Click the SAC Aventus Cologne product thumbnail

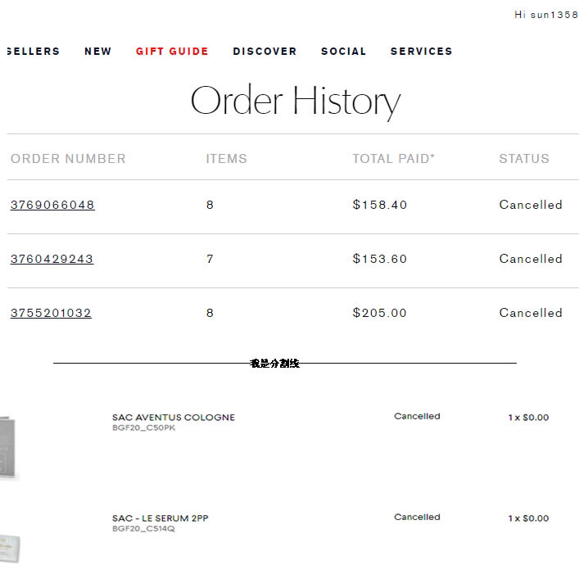(x=8, y=447)
